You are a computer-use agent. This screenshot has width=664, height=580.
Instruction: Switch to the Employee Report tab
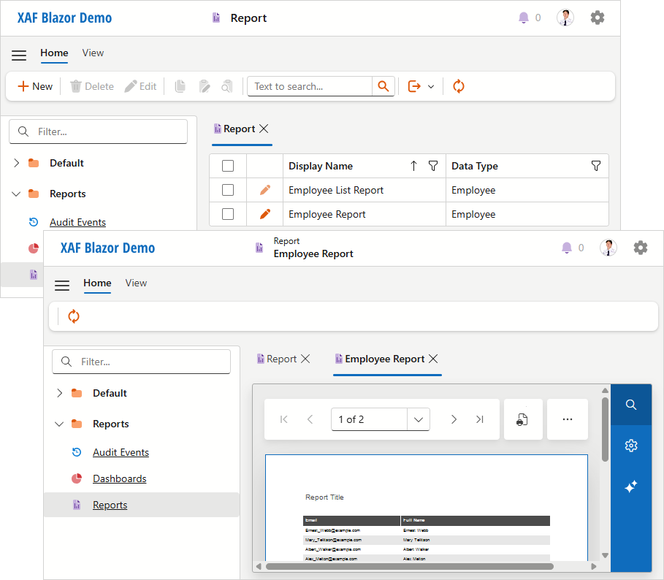click(x=381, y=359)
